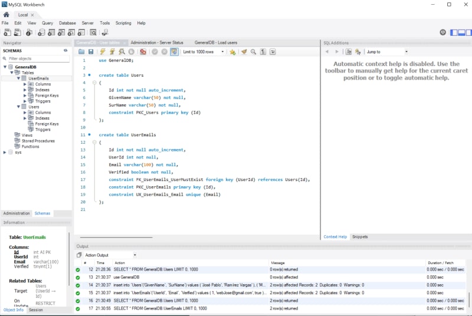Click the stop query execution icon
This screenshot has width=472, height=316.
coord(131,52)
